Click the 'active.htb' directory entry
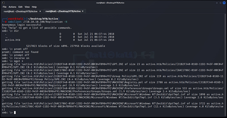This screenshot has width=227, height=118. click(x=12, y=40)
